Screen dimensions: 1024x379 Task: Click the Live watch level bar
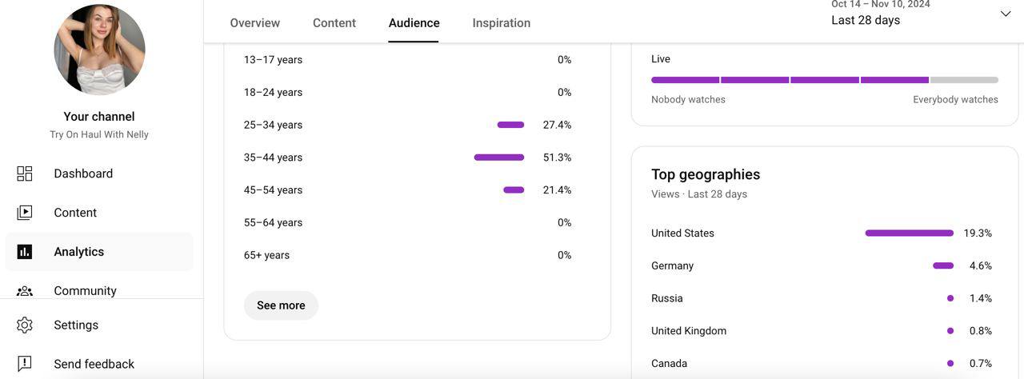(824, 80)
